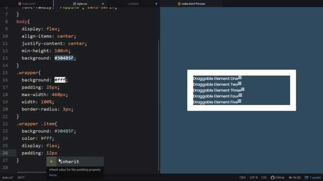Click the icon on index.html Preview tab

(179, 4)
